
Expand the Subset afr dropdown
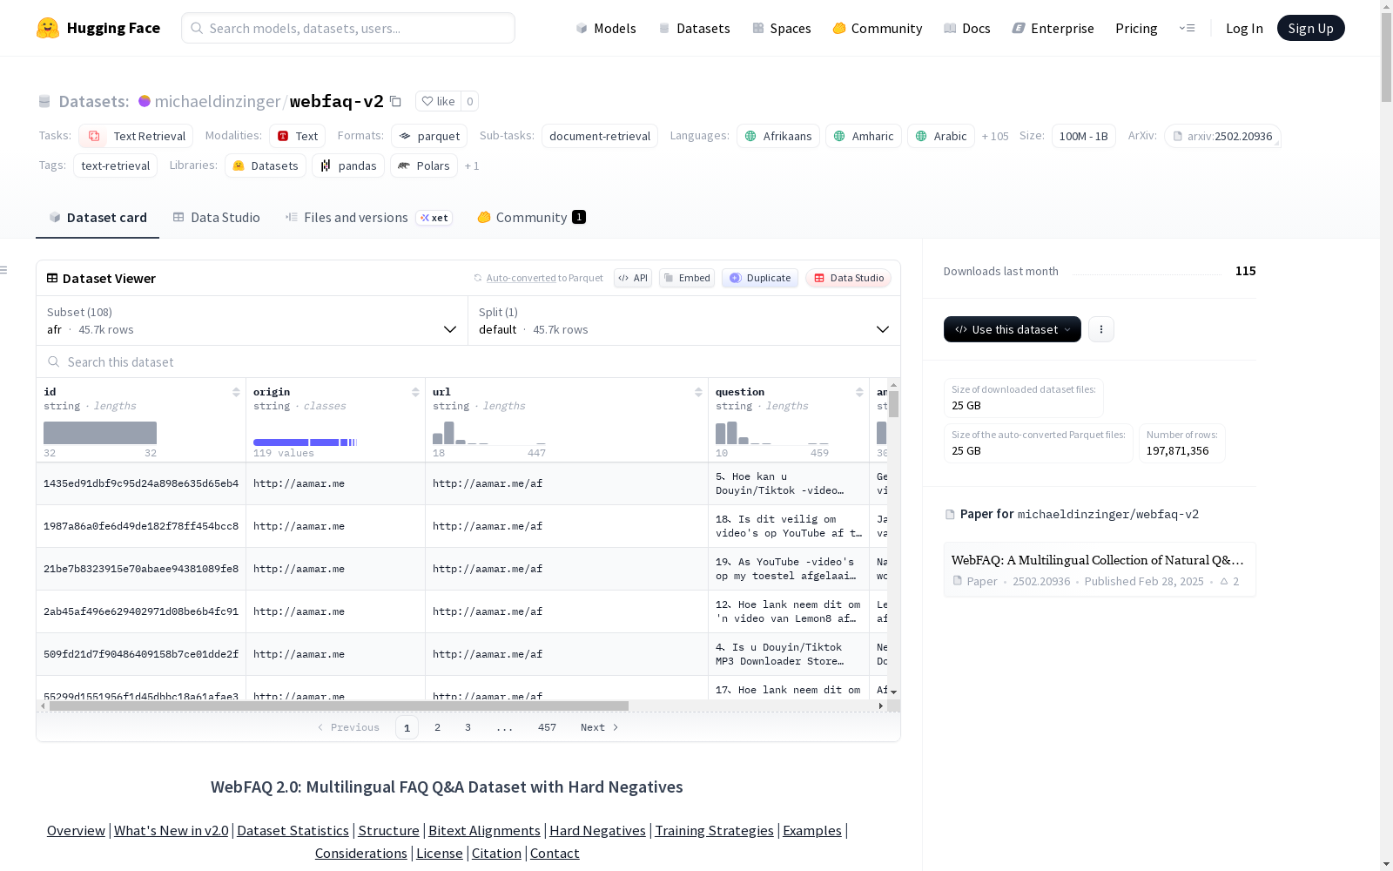pos(252,321)
